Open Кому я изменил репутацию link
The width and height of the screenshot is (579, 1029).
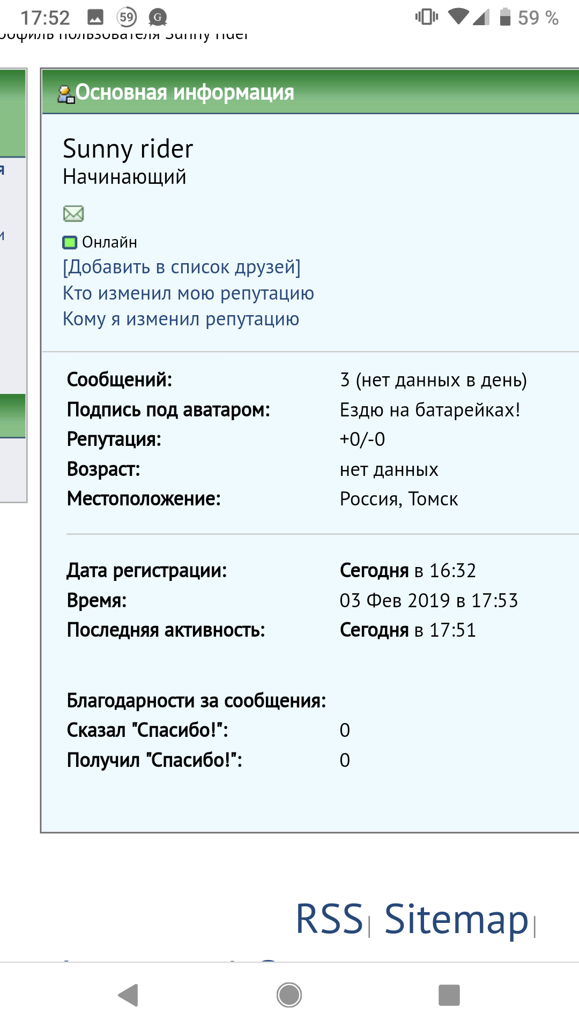click(x=181, y=319)
